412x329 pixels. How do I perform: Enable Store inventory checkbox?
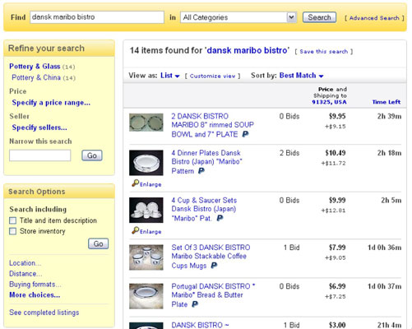click(x=12, y=231)
